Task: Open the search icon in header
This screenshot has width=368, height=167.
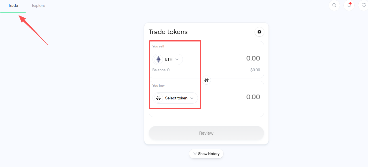Action: (x=334, y=5)
